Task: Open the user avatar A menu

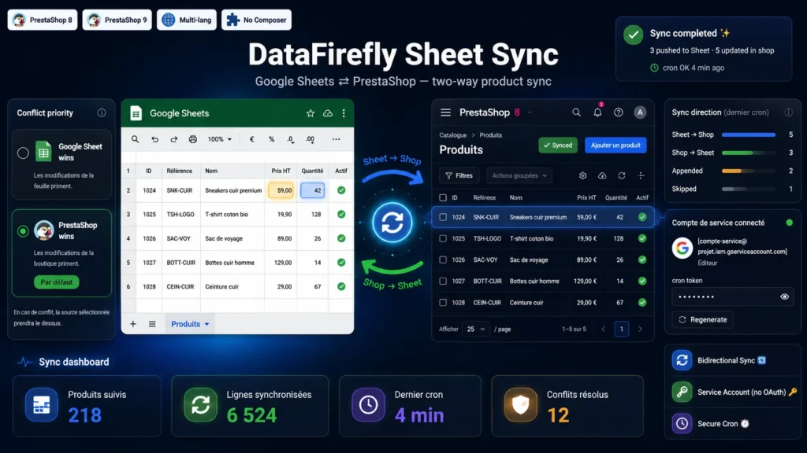Action: pyautogui.click(x=640, y=112)
